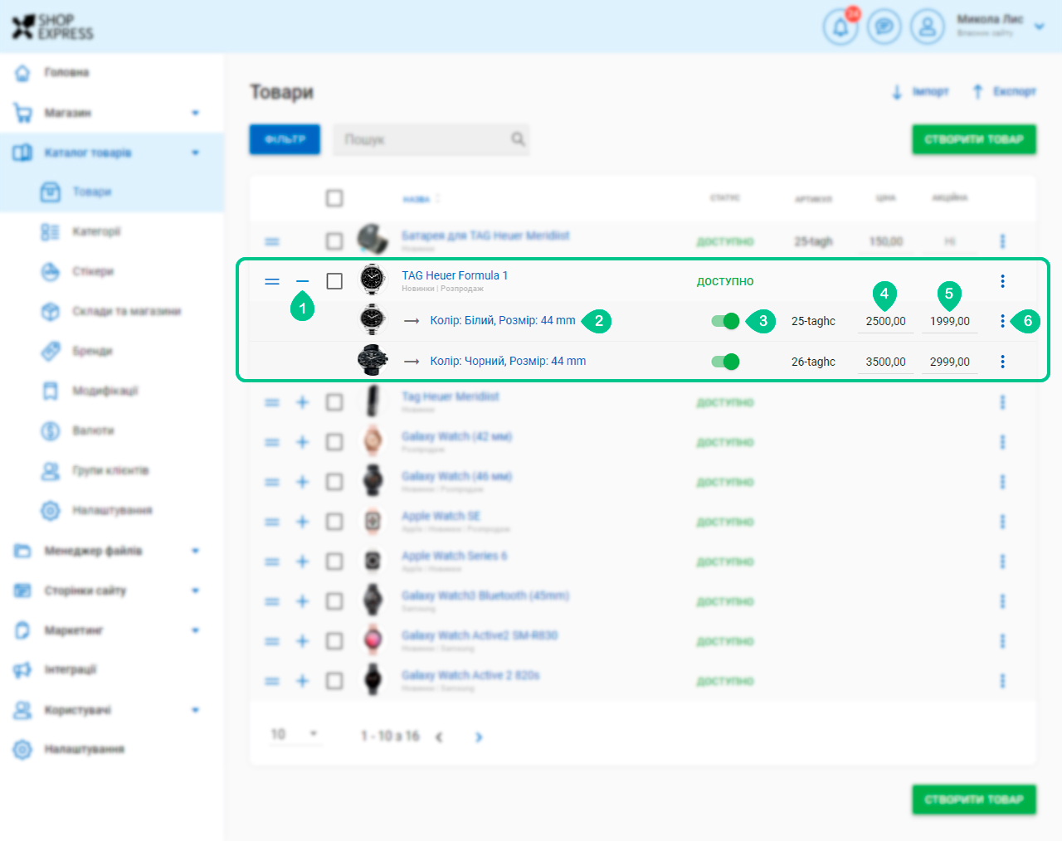Click the bottom Створити товар button
This screenshot has width=1062, height=841.
click(974, 800)
